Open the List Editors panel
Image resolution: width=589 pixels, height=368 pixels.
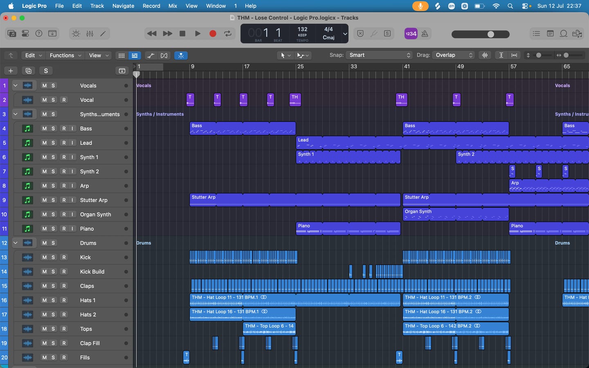(x=536, y=34)
